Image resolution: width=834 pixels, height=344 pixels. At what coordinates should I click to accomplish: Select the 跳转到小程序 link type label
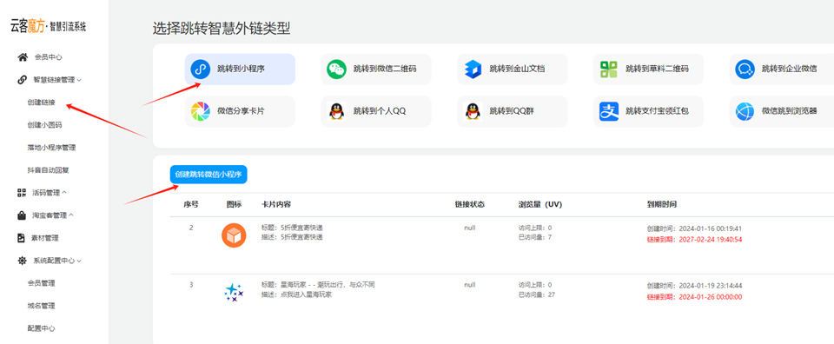(241, 69)
